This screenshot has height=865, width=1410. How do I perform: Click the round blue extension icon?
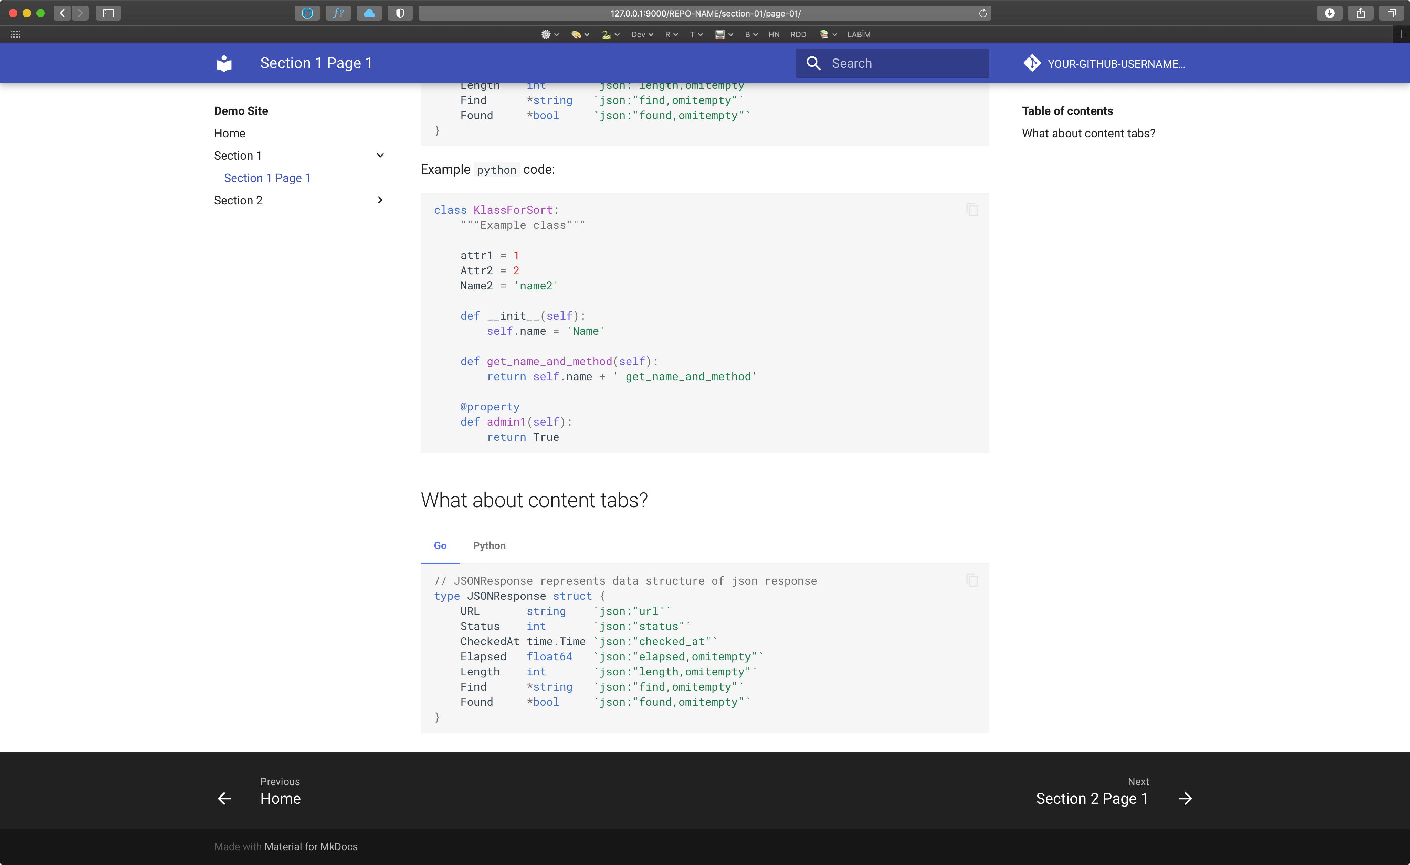coord(307,13)
